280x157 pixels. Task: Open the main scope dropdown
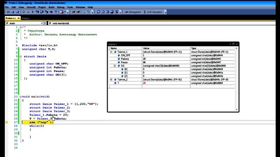tap(42, 23)
